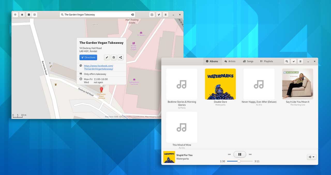Open the Facebook TheGardenVegantakeaway link
The height and width of the screenshot is (175, 331).
point(99,67)
